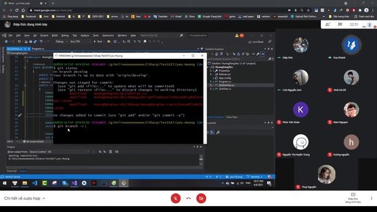Switch to the Error List tab

tap(12, 171)
